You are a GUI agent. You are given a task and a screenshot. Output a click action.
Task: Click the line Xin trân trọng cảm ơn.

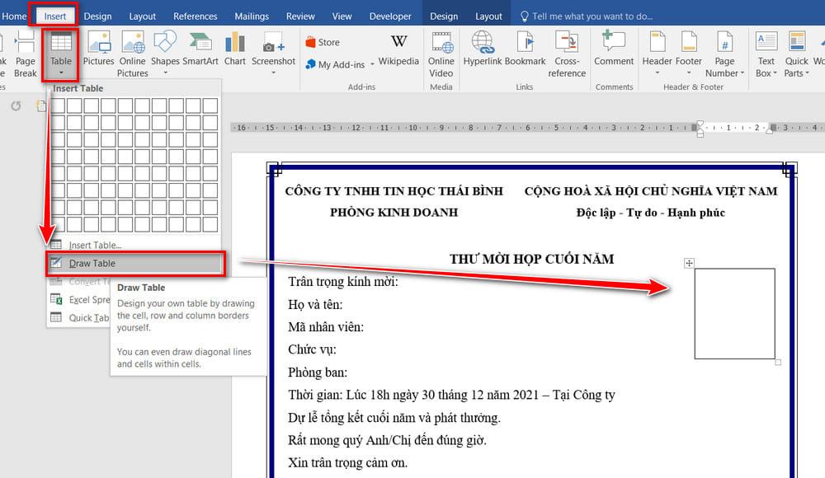point(348,462)
